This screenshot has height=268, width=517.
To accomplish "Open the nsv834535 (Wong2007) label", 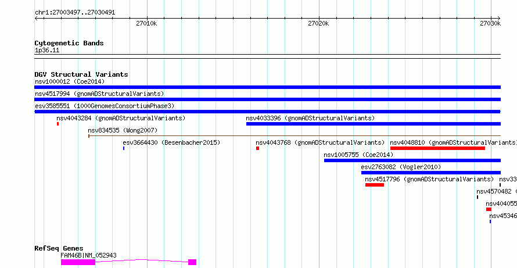I will coord(123,130).
